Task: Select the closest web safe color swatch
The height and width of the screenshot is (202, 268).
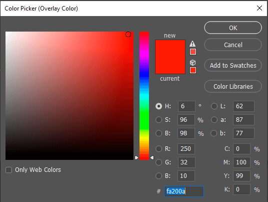Action: pyautogui.click(x=193, y=70)
